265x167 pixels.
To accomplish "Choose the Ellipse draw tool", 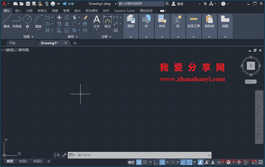I will [x=48, y=24].
